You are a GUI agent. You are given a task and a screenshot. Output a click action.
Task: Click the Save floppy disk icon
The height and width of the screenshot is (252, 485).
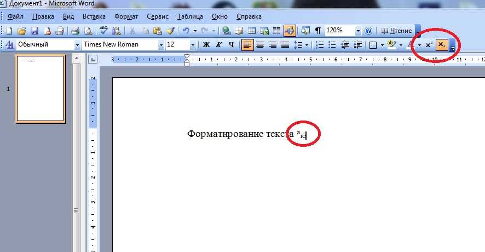coord(34,31)
